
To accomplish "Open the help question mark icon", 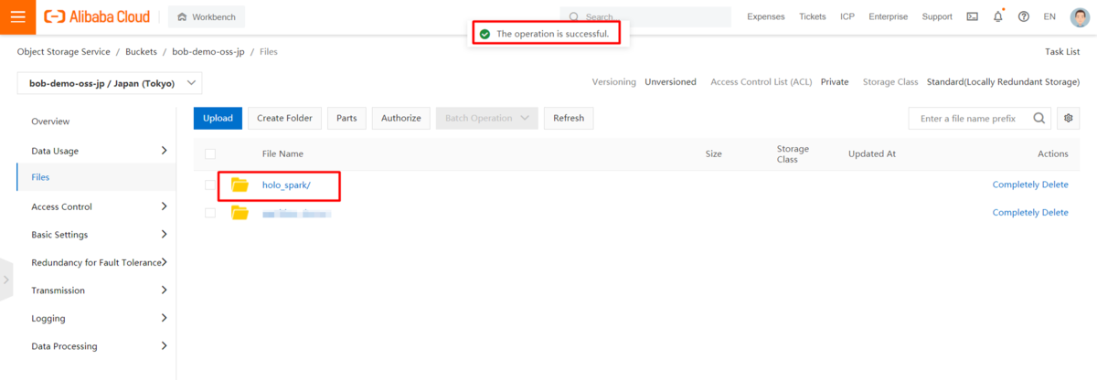I will coord(1023,16).
